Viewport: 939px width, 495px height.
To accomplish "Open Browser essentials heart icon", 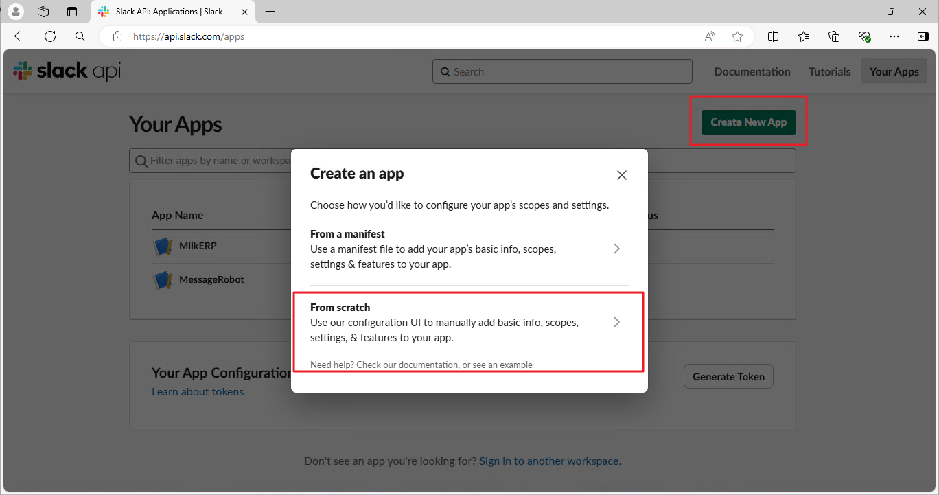I will [864, 36].
